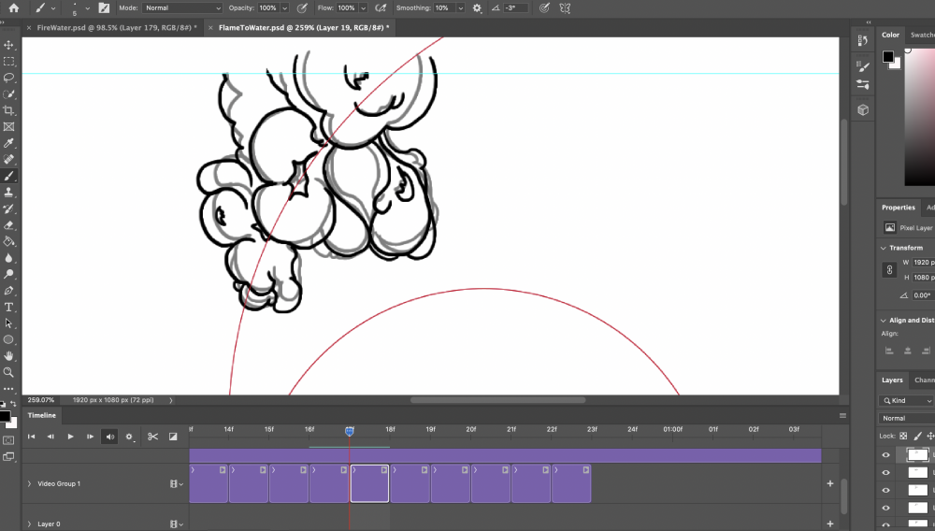Select the Path Selection tool
Image resolution: width=935 pixels, height=531 pixels.
pos(9,323)
